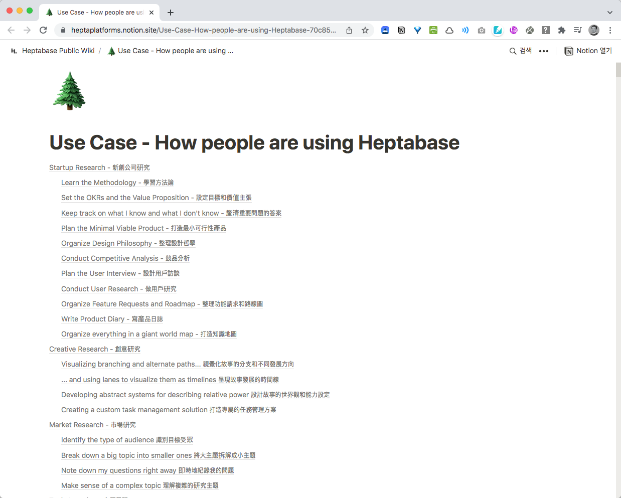Open Learn the Methodology link

tap(117, 183)
